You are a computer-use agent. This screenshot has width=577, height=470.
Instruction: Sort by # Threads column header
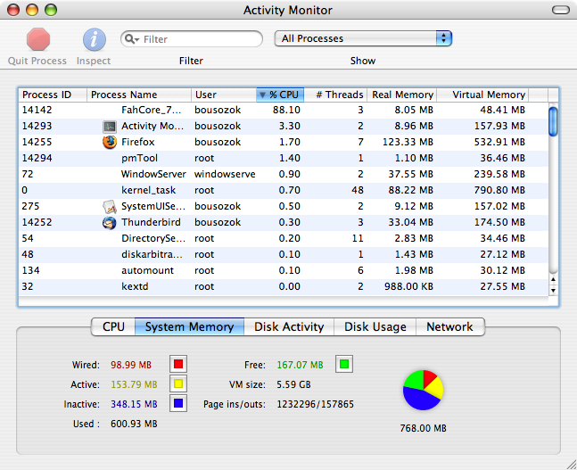click(x=335, y=95)
